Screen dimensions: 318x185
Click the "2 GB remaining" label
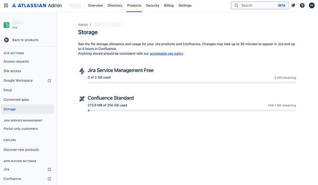pos(285,78)
